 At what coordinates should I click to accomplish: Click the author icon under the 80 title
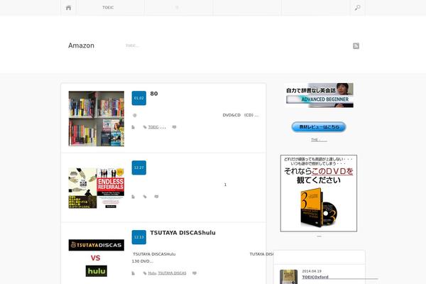point(134,116)
